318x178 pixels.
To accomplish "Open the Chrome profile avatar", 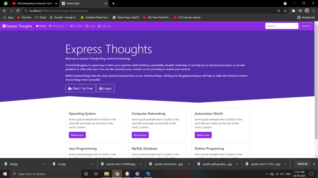I will tap(307, 11).
